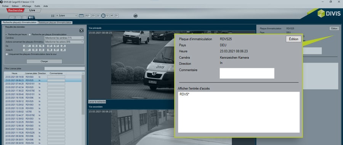343x145 pixels.
Task: Click the DIVIS logo in the top right
Action: pos(329,14)
